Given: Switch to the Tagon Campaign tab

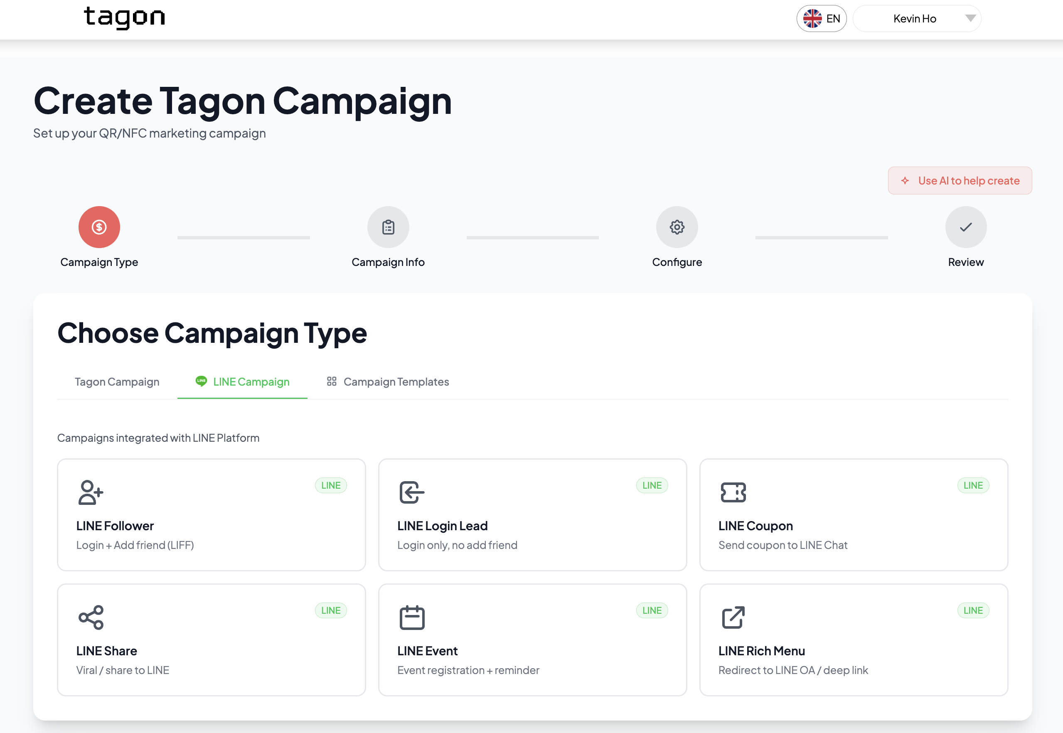Looking at the screenshot, I should [x=117, y=381].
